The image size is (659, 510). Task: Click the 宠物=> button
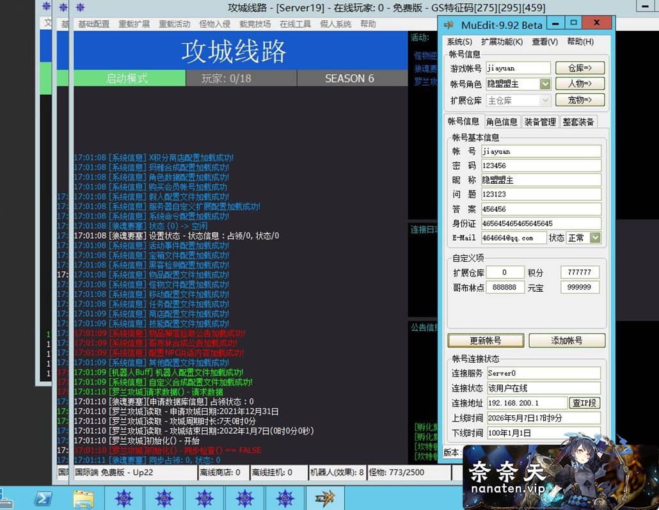(x=580, y=100)
